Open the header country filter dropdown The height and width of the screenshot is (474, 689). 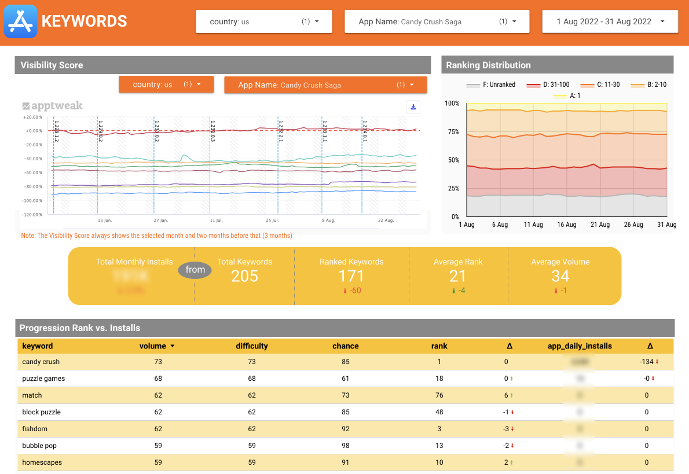(263, 21)
